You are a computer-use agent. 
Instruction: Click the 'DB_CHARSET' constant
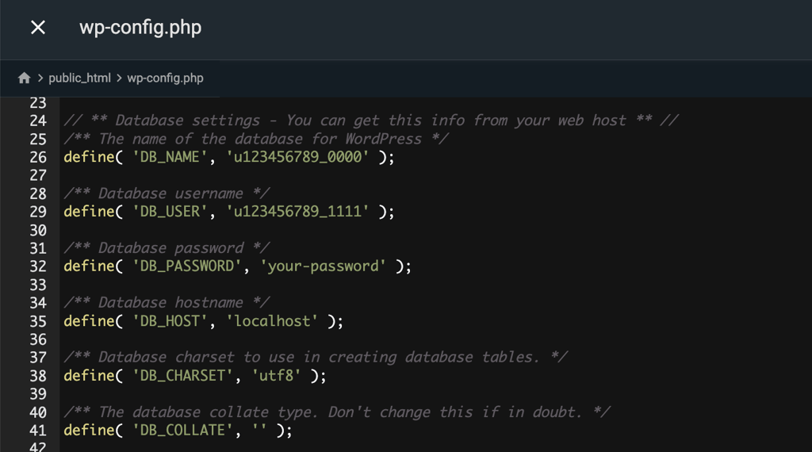pos(182,375)
